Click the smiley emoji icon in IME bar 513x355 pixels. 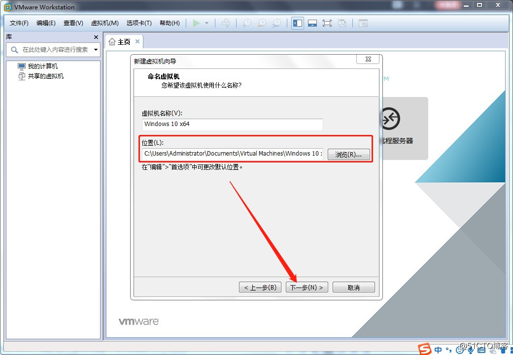point(460,351)
